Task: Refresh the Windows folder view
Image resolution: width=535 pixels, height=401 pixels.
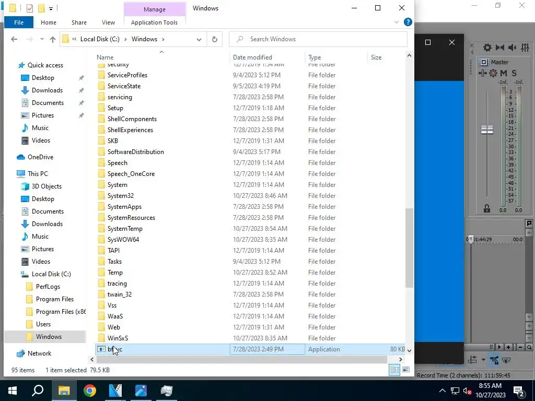Action: tap(215, 39)
